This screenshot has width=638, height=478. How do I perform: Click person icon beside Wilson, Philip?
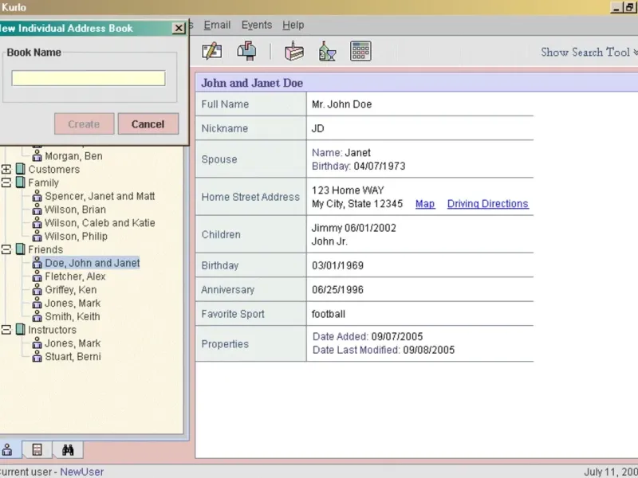(37, 236)
